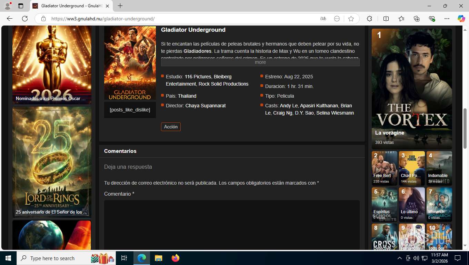469x265 pixels.
Task: Click the page vertical scrollbar thumb
Action: [x=465, y=128]
